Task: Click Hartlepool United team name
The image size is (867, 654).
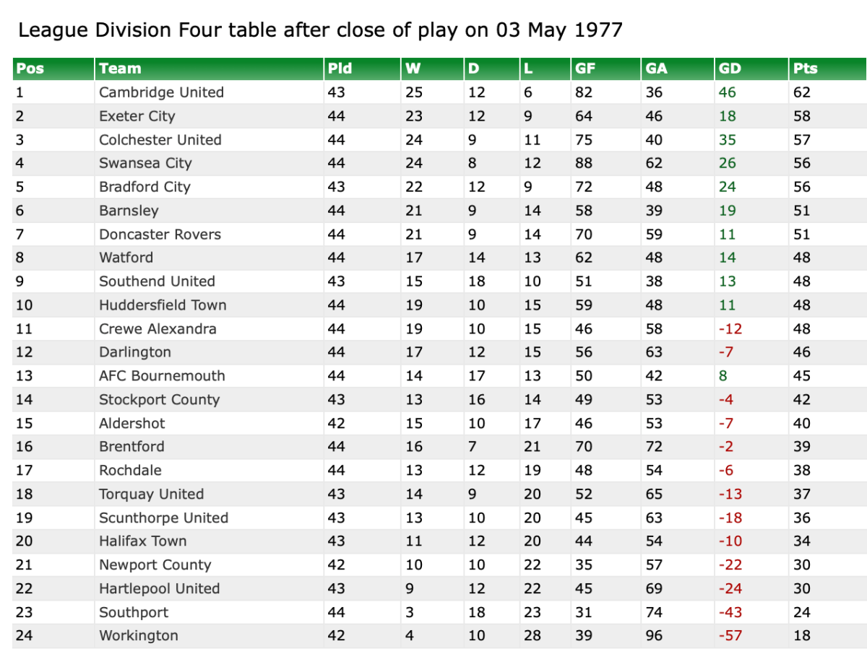Action: tap(159, 588)
